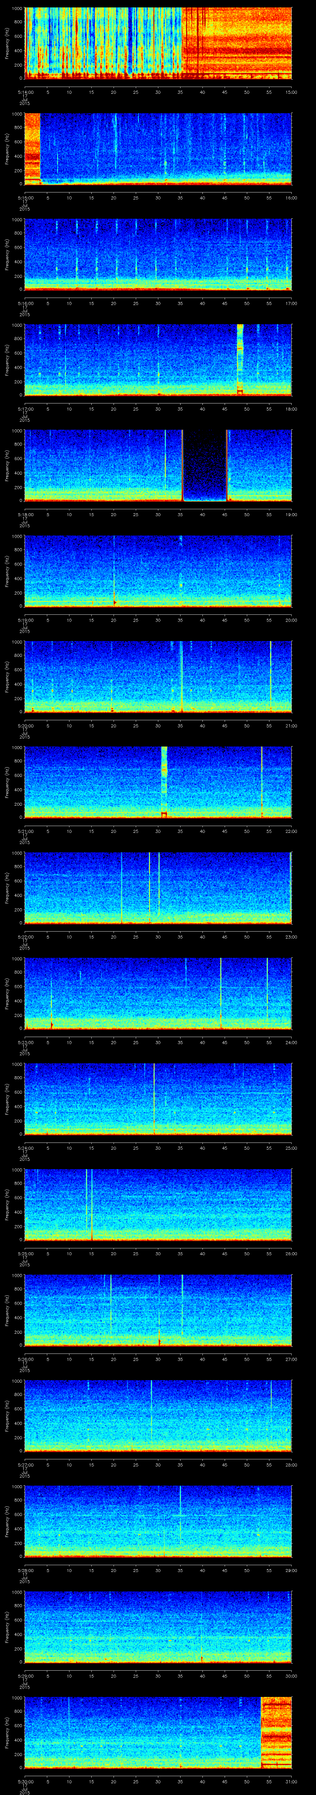The height and width of the screenshot is (1795, 316).
Task: Click the '15:00' end time label
Action: coord(292,91)
